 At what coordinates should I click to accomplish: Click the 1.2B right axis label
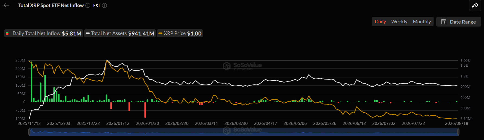tap(464, 76)
